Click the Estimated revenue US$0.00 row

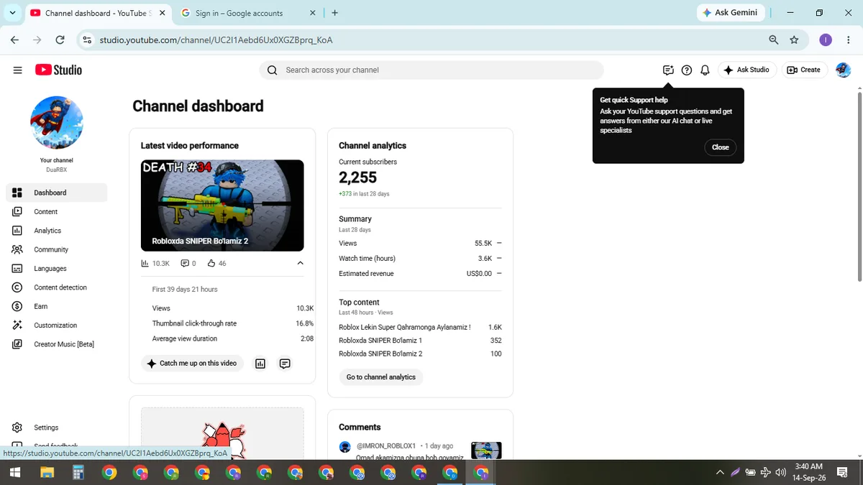click(420, 274)
